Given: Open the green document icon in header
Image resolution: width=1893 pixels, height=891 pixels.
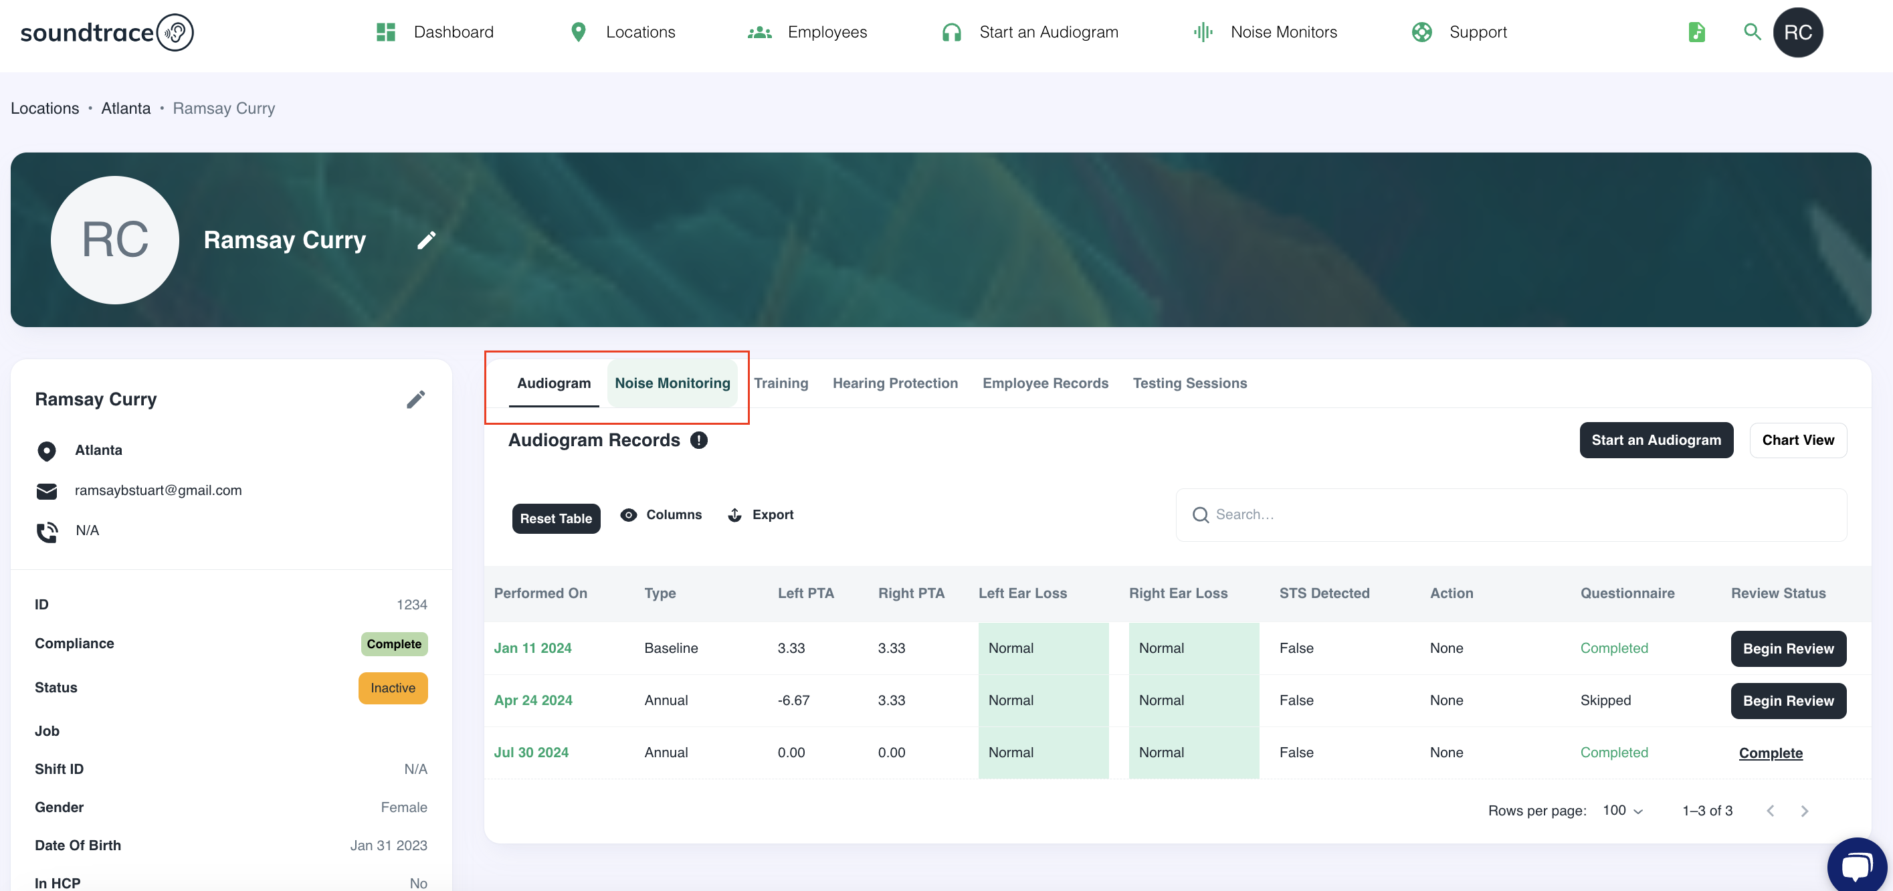Looking at the screenshot, I should click(x=1697, y=32).
